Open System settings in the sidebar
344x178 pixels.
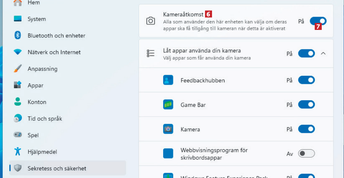68,19
